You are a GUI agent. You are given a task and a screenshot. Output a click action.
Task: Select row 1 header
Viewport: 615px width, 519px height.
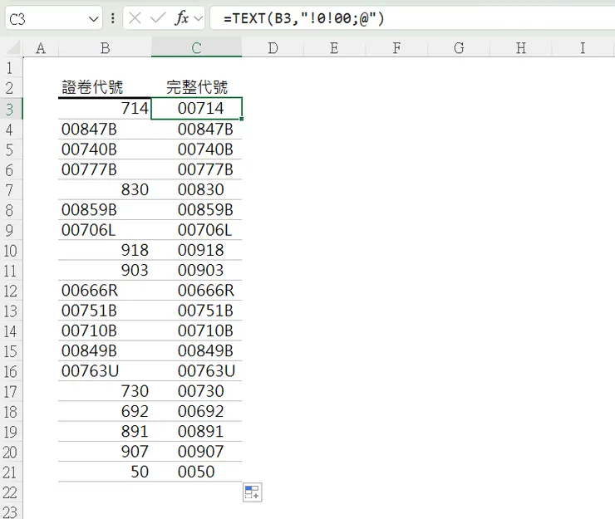click(x=11, y=68)
